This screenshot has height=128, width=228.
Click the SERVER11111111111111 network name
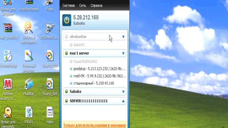click(x=89, y=101)
